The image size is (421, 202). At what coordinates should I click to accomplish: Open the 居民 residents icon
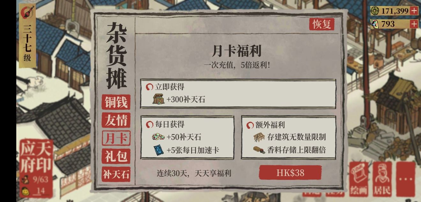coord(382,179)
